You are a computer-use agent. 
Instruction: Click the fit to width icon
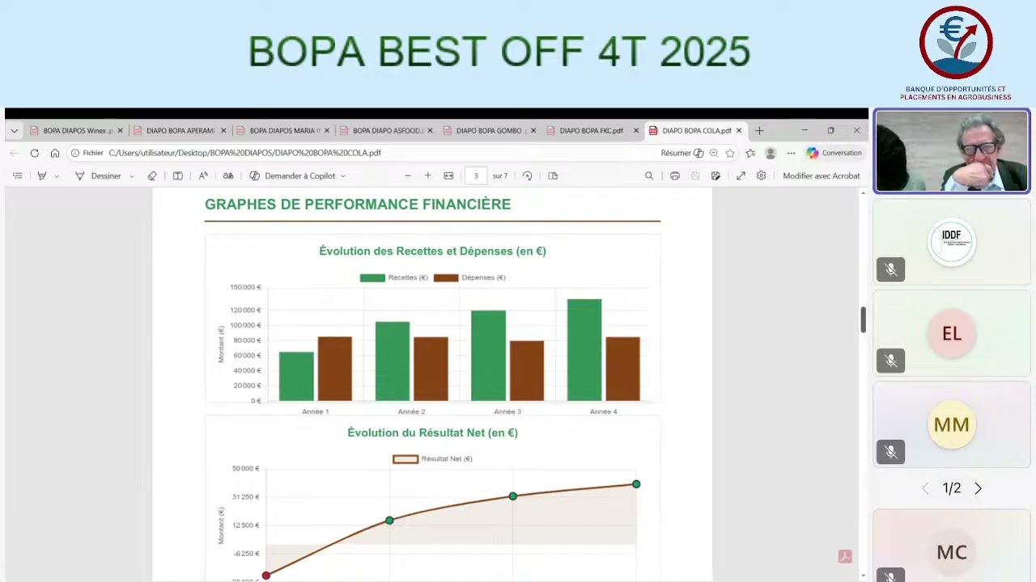[449, 175]
